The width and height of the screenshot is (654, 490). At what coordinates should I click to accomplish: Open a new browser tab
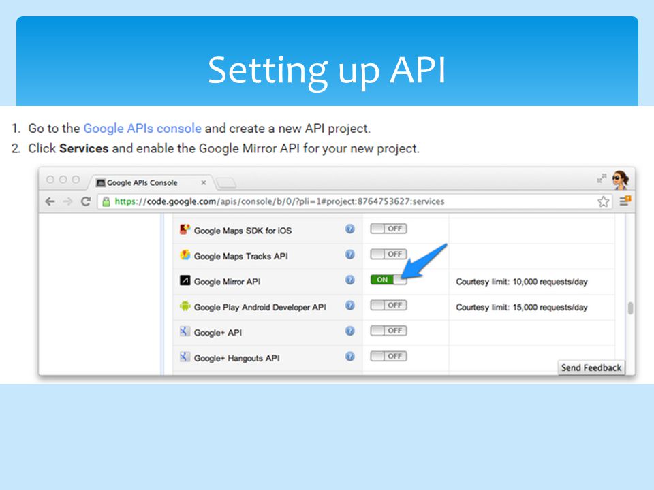(x=226, y=183)
